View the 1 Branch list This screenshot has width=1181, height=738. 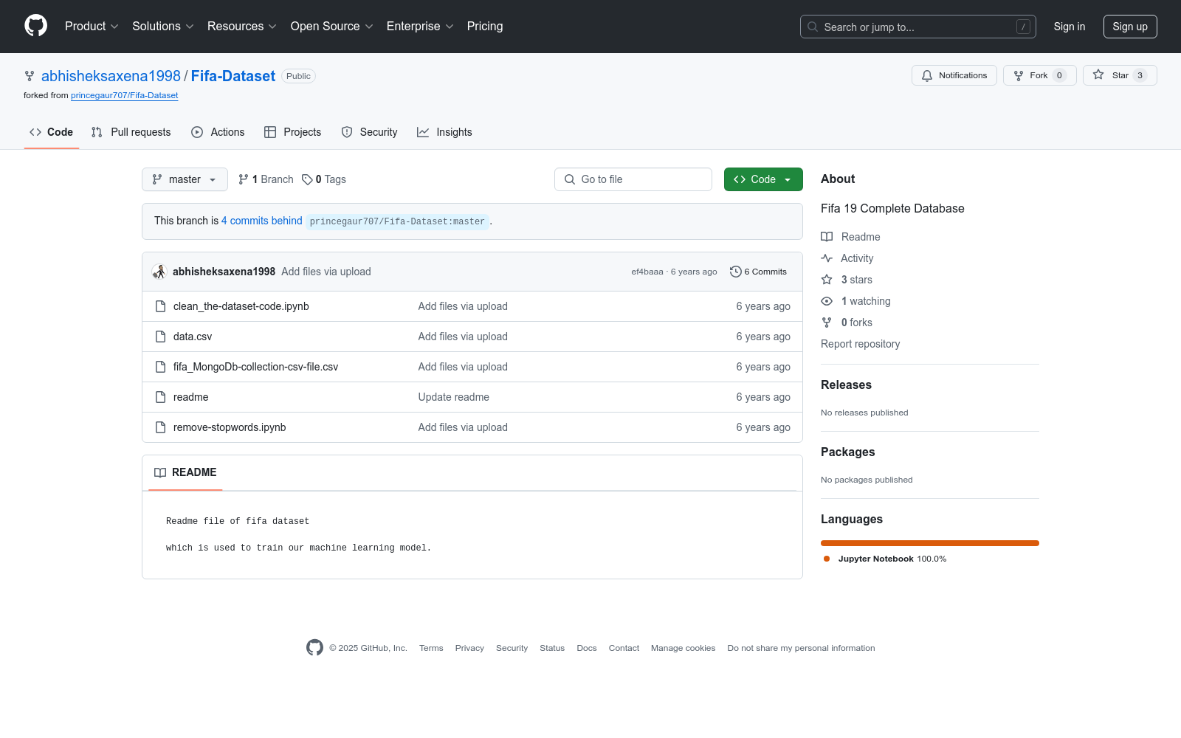pos(266,179)
